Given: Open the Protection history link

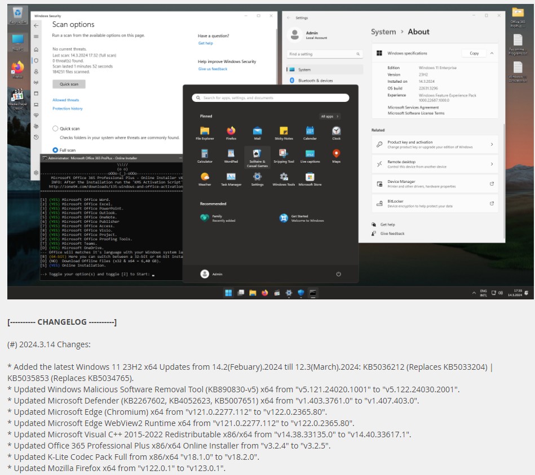Looking at the screenshot, I should (68, 108).
